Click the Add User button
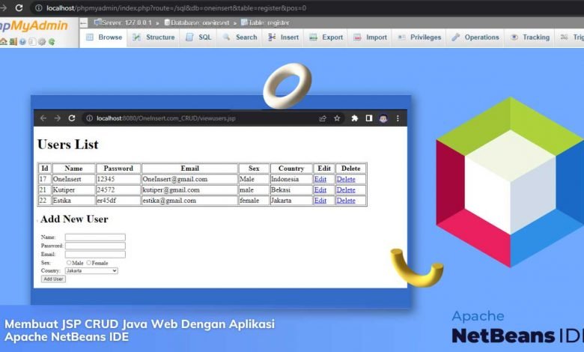The width and height of the screenshot is (584, 352). pos(53,279)
